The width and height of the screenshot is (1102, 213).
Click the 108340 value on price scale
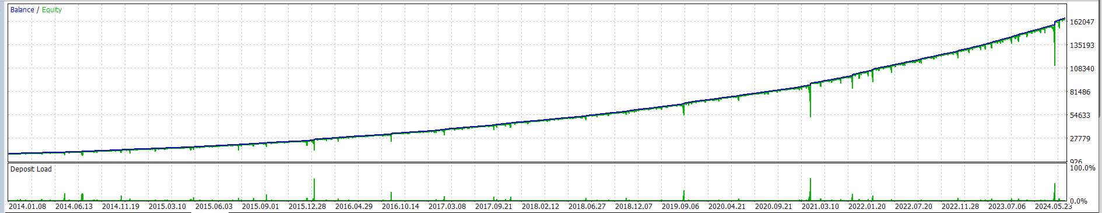1082,69
